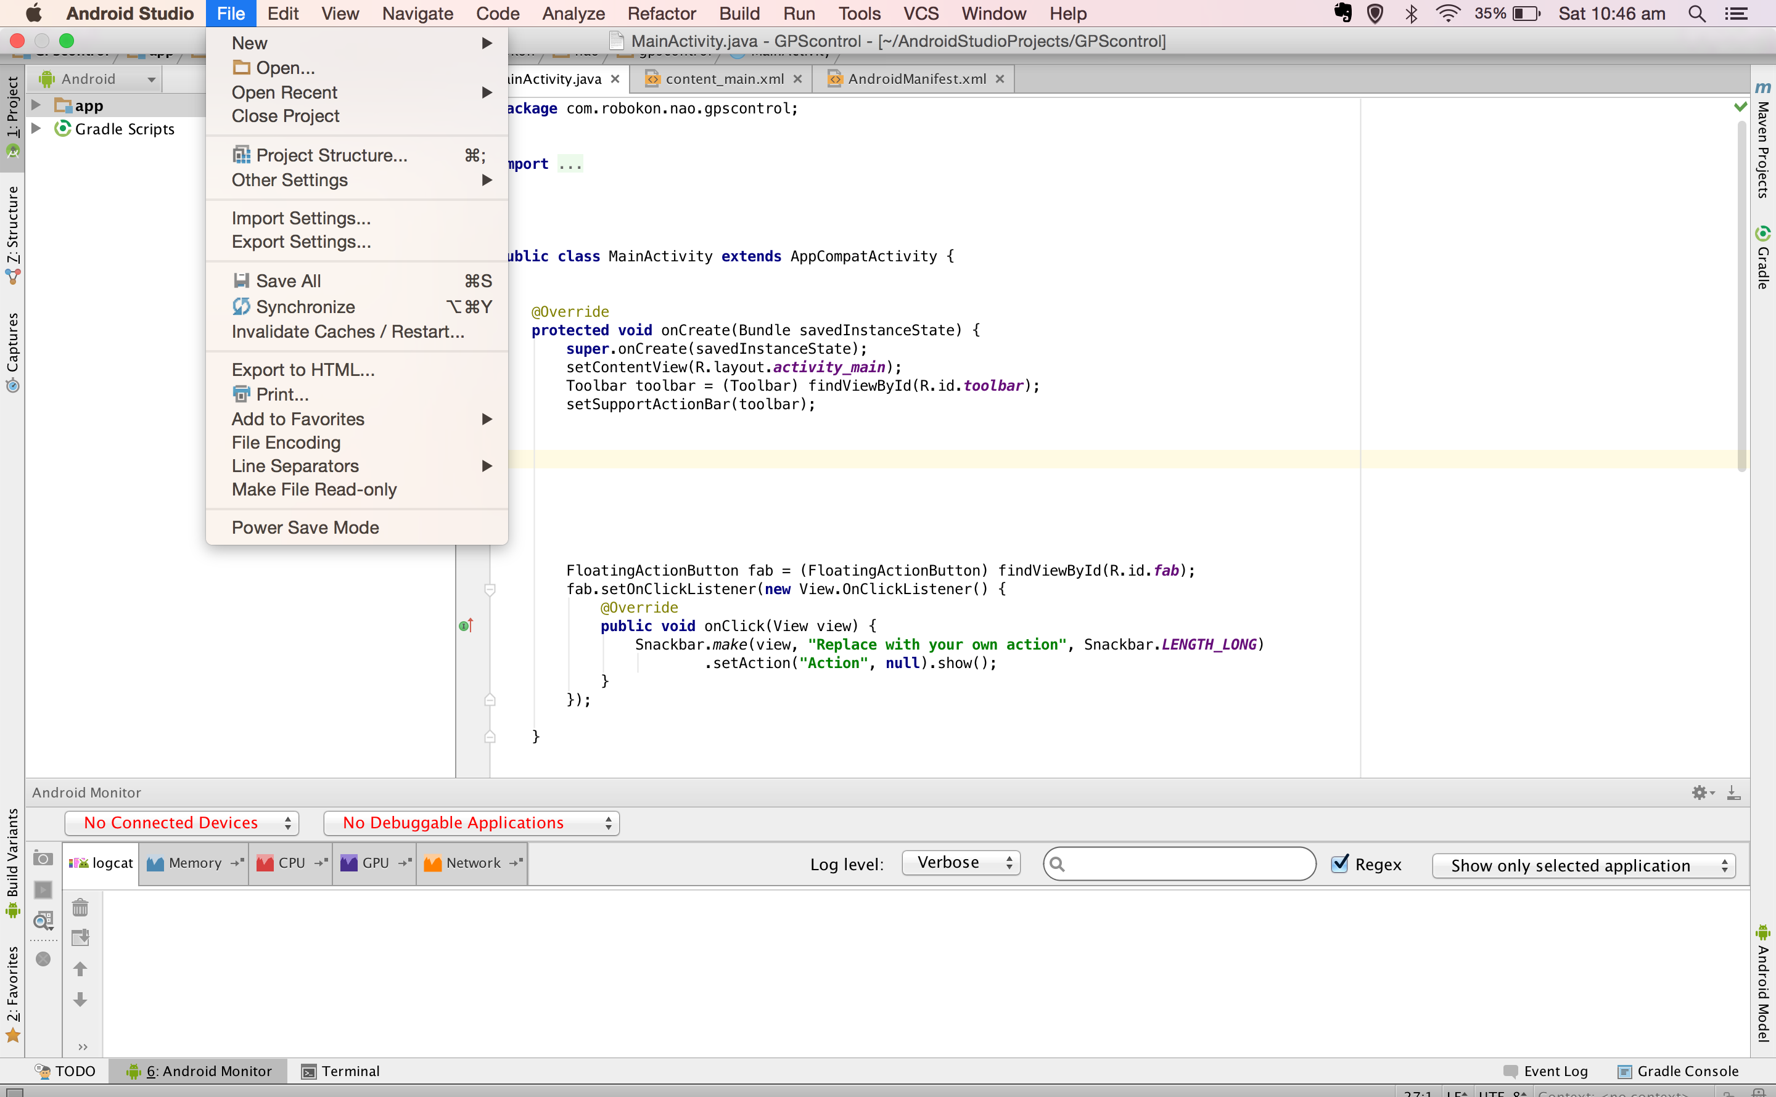
Task: Choose Synchronize from File menu
Action: (357, 307)
